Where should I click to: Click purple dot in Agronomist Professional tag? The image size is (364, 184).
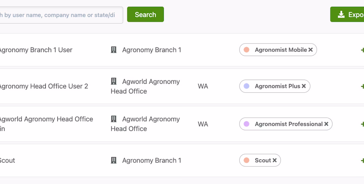point(247,124)
